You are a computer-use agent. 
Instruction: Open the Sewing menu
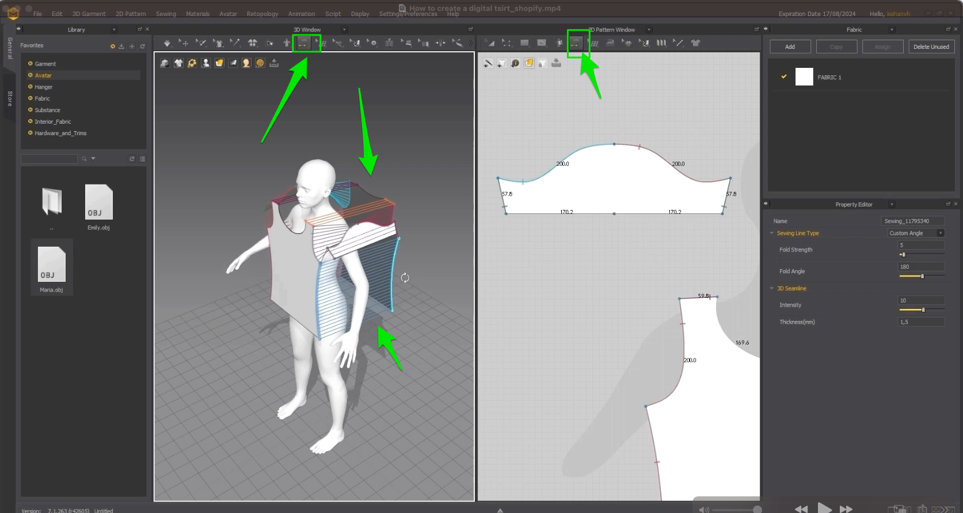(x=166, y=14)
